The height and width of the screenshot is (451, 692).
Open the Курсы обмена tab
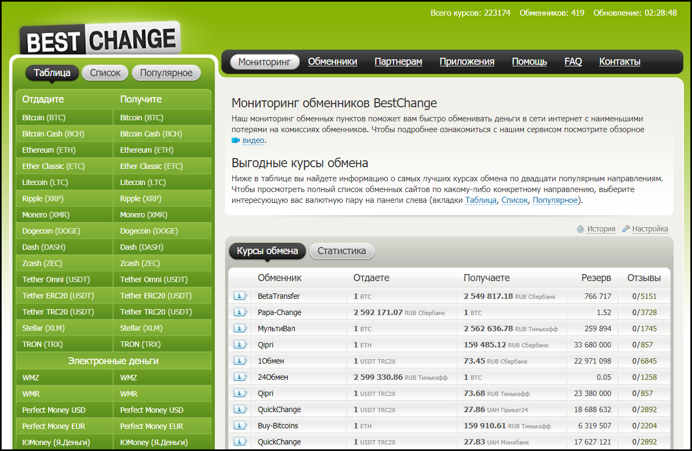click(x=267, y=251)
